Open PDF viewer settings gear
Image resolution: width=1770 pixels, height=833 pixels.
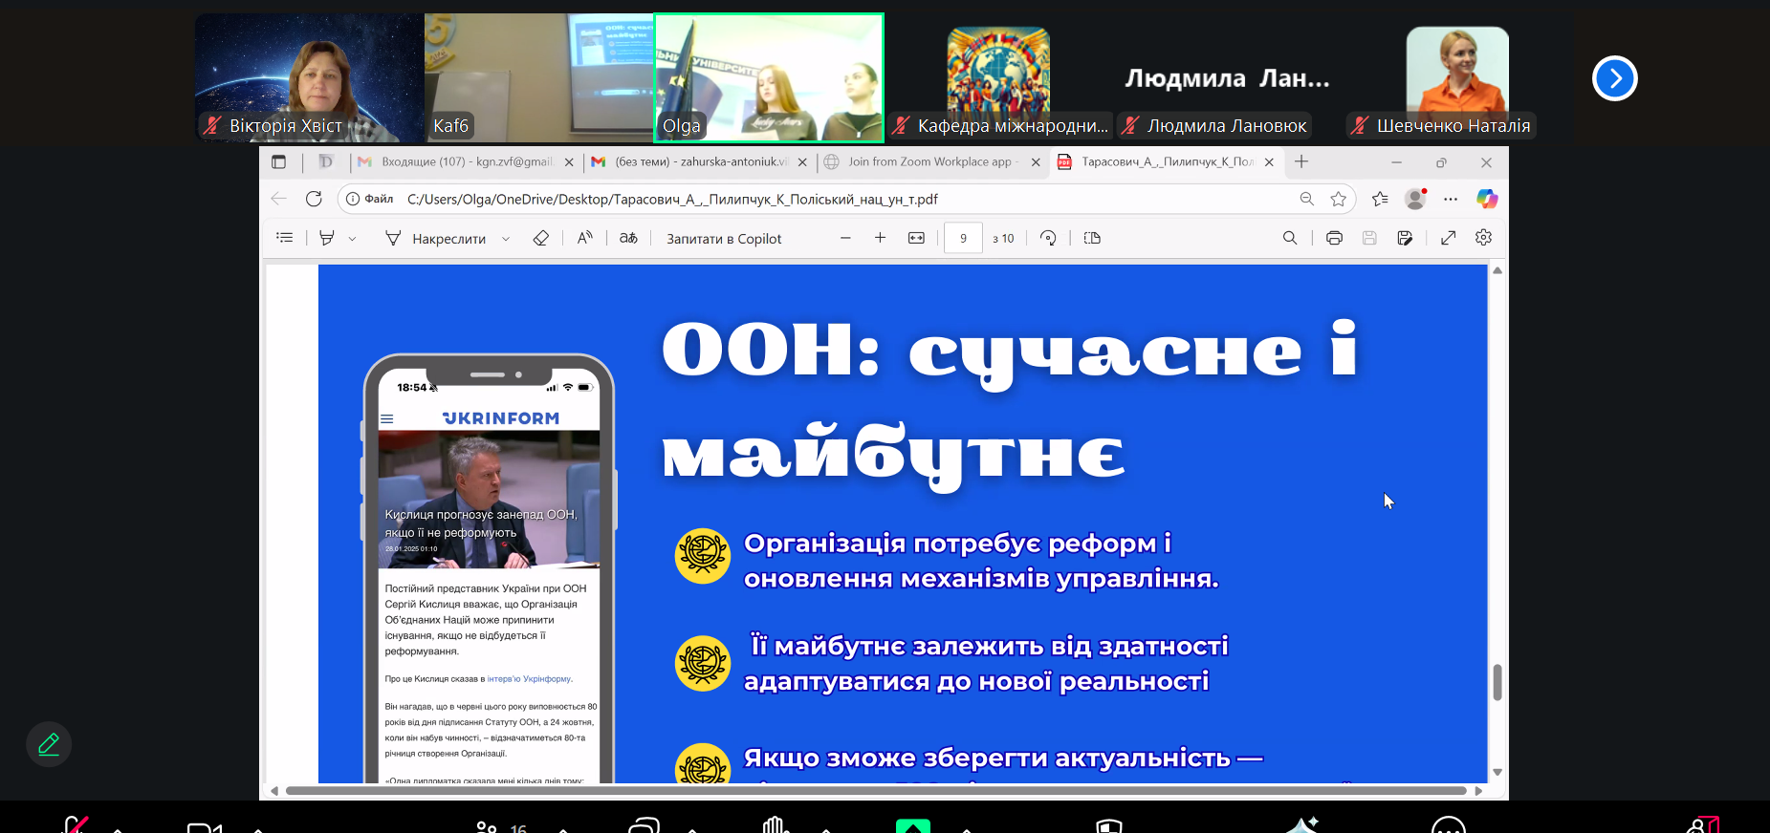coord(1483,238)
